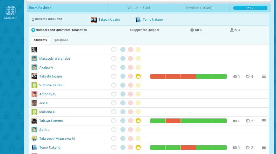Click avatar of the unnamed first student

pyautogui.click(x=34, y=50)
